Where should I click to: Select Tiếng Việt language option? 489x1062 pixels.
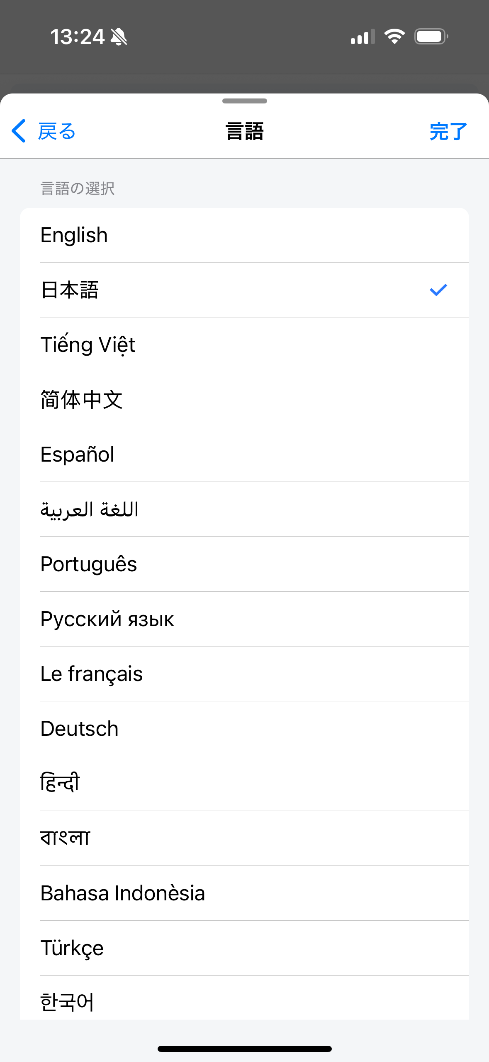coord(88,345)
